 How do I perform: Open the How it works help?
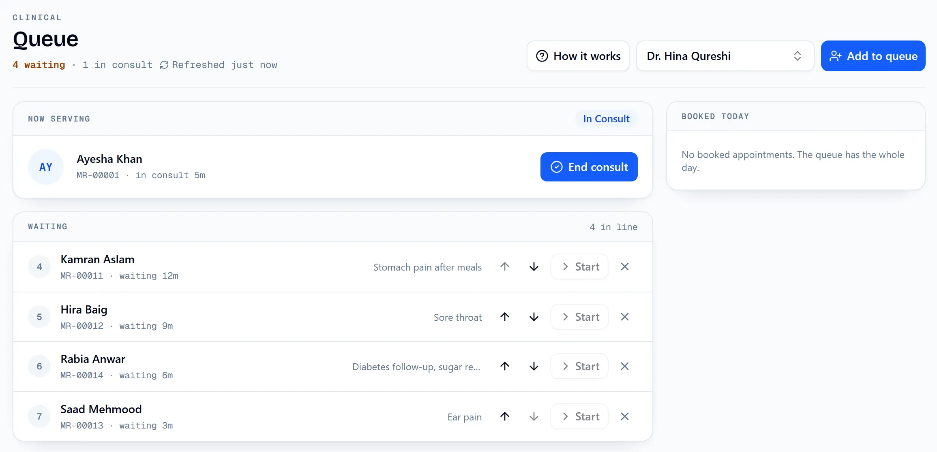578,56
